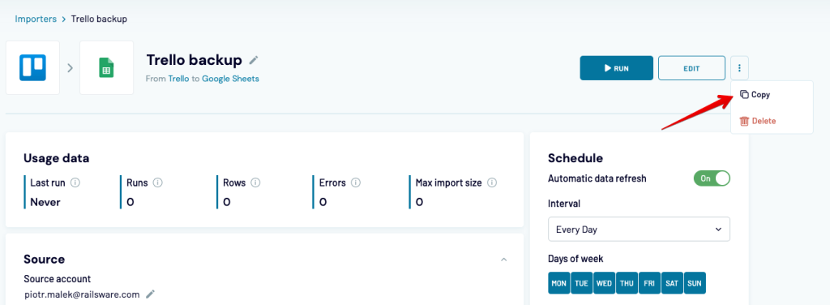Click the Schedule heading
Viewport: 830px width, 305px height.
[575, 158]
